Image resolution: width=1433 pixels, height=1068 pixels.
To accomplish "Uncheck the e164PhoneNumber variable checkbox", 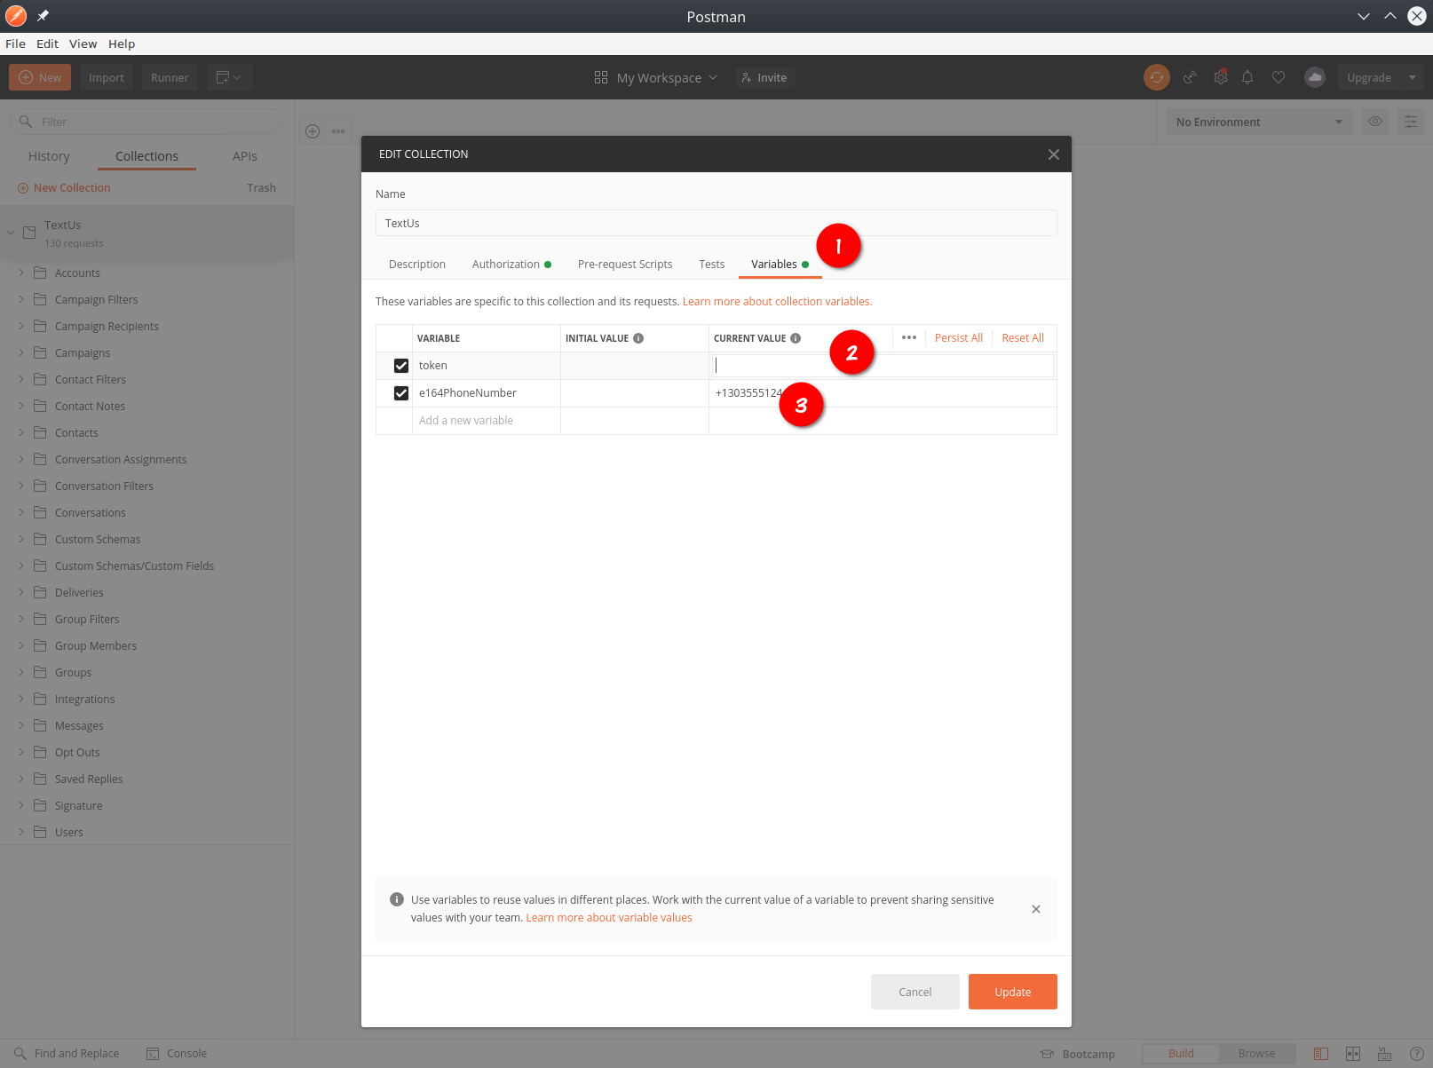I will [x=401, y=393].
